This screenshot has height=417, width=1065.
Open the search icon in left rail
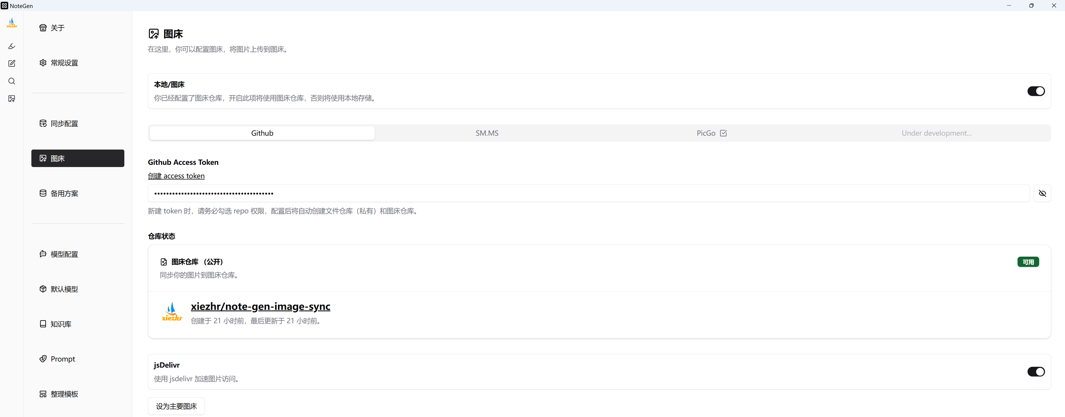coord(12,81)
